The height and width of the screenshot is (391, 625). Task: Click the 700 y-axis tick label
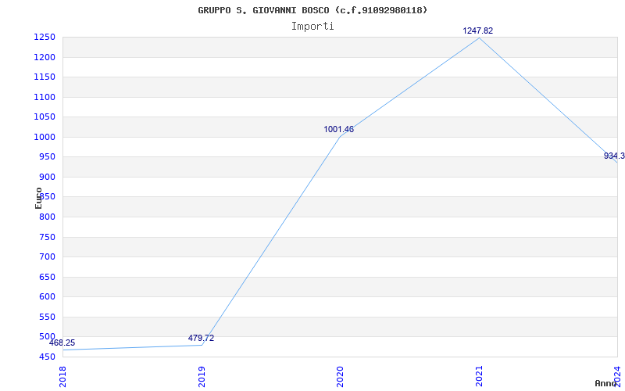click(47, 257)
